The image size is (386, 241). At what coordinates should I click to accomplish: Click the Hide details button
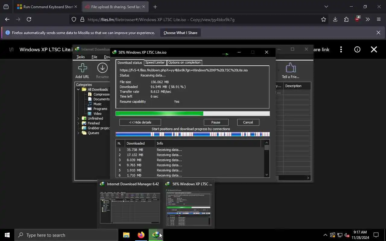pyautogui.click(x=140, y=122)
